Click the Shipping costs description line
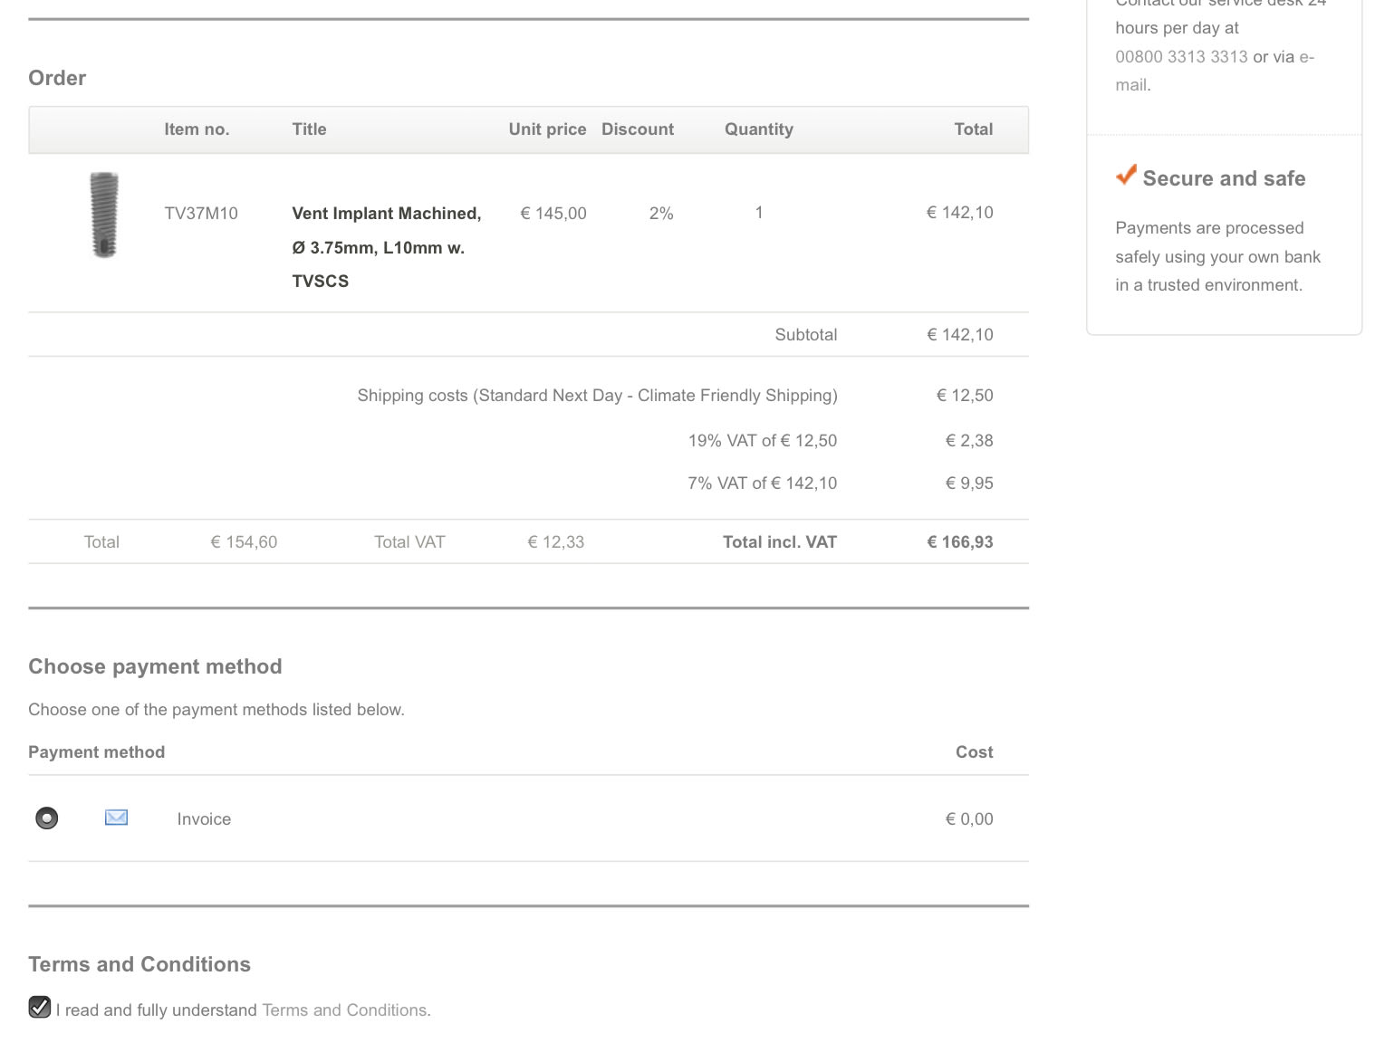This screenshot has height=1062, width=1375. 597,396
